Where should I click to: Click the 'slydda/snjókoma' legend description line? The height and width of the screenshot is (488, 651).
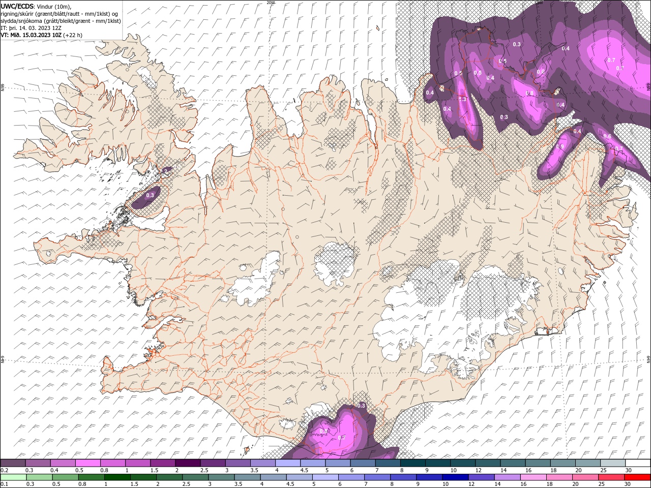[61, 21]
